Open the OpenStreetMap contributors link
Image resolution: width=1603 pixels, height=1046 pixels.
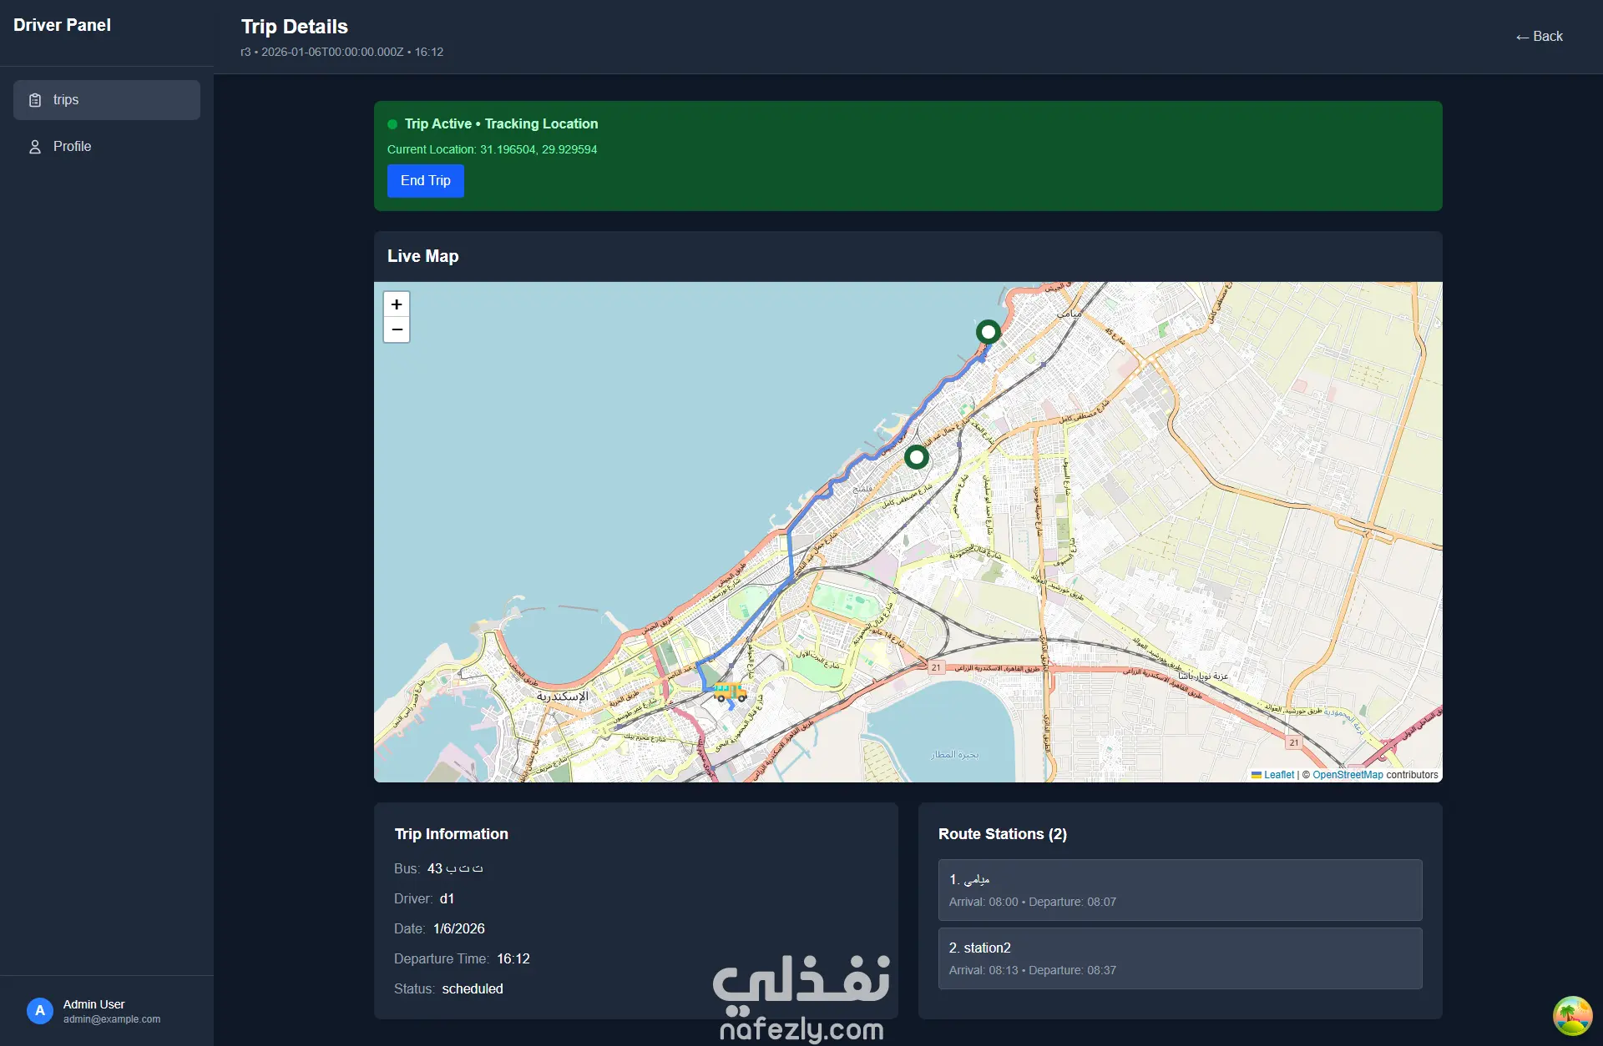pyautogui.click(x=1347, y=775)
